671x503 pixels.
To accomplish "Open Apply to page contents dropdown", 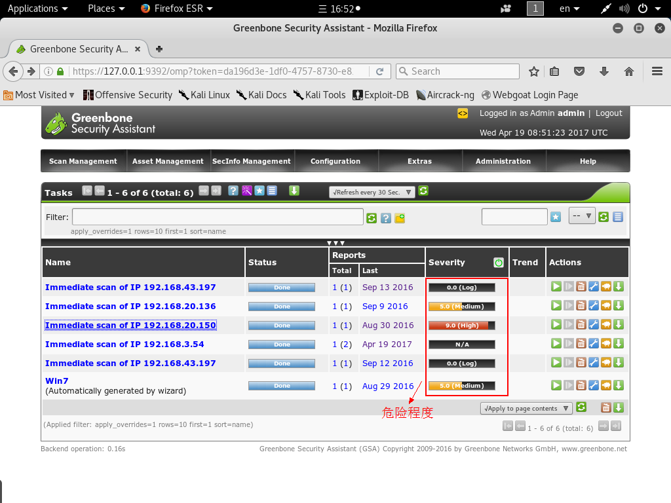I will click(526, 409).
